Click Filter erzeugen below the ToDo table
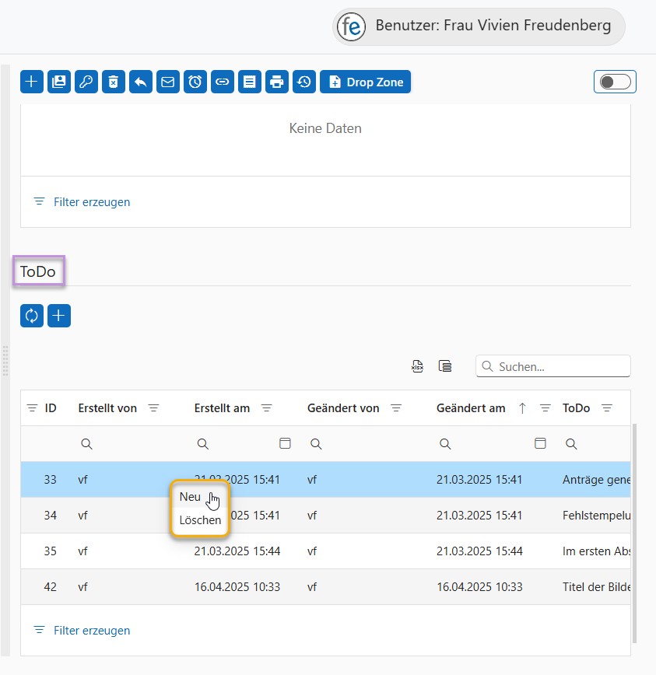The image size is (656, 675). click(x=91, y=631)
